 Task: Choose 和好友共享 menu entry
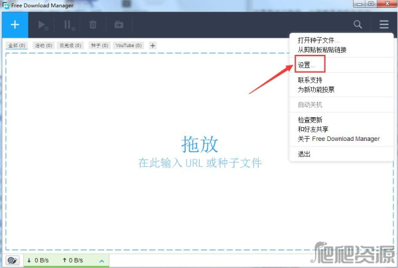(313, 129)
